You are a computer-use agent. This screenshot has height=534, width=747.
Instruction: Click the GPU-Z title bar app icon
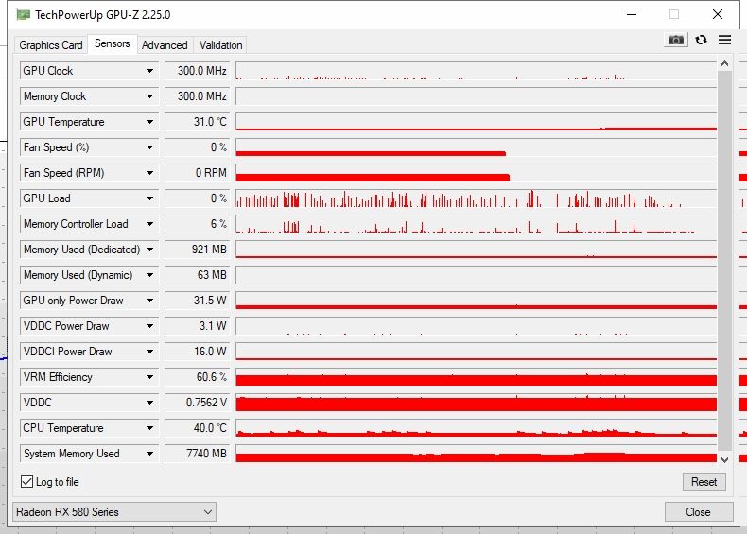pos(23,15)
